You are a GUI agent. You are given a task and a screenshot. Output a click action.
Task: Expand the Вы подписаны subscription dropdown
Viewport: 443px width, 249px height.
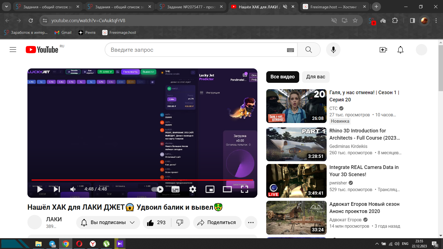108,222
